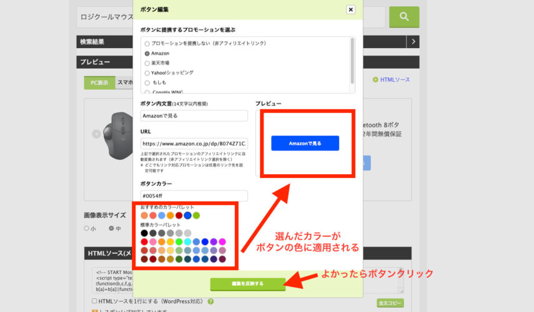Click the previous-image arrow beside the mouse

click(96, 134)
